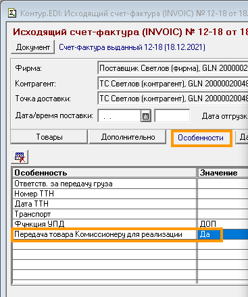Click the Фирма input field
Viewport: 248px width, 297px height.
[x=173, y=68]
